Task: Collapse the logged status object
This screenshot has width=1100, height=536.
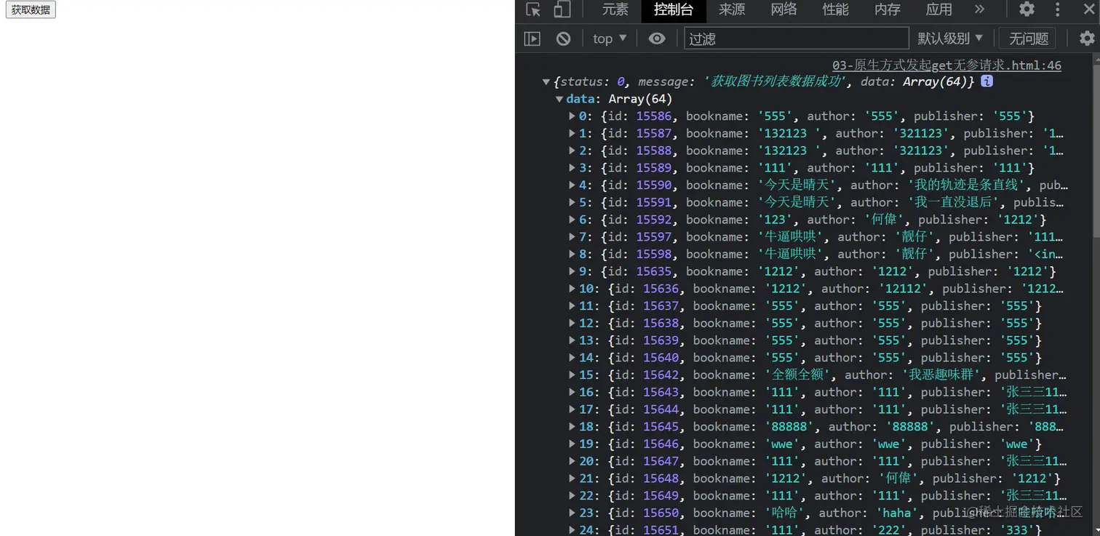Action: (546, 82)
